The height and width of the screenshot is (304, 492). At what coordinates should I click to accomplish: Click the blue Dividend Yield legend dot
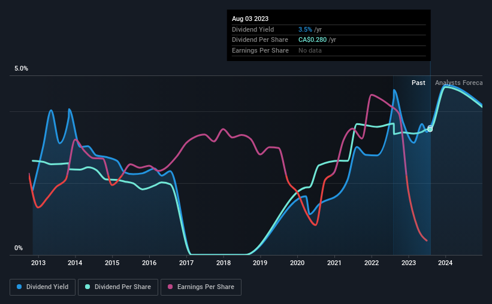pos(19,287)
